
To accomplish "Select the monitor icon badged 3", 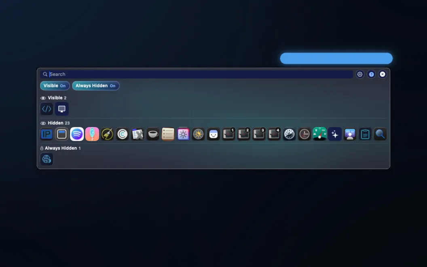I will pyautogui.click(x=259, y=134).
